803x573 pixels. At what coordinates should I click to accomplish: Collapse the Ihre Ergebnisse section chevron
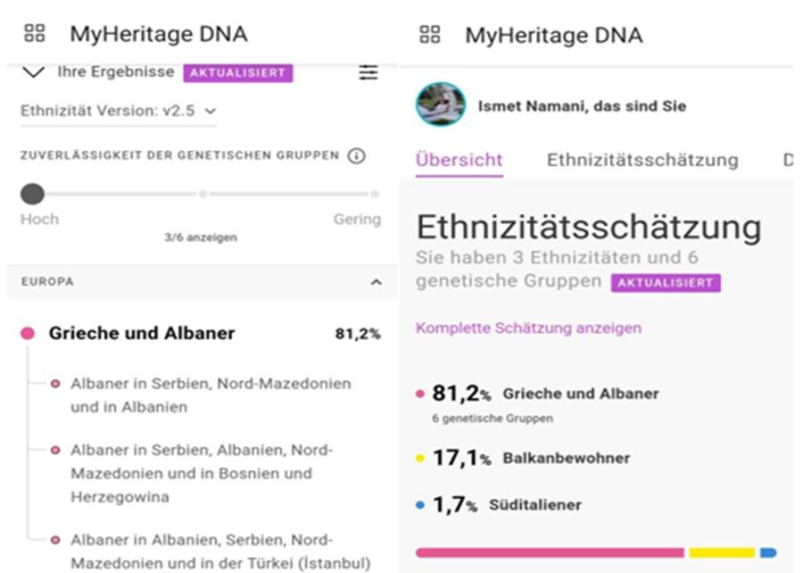pos(33,72)
